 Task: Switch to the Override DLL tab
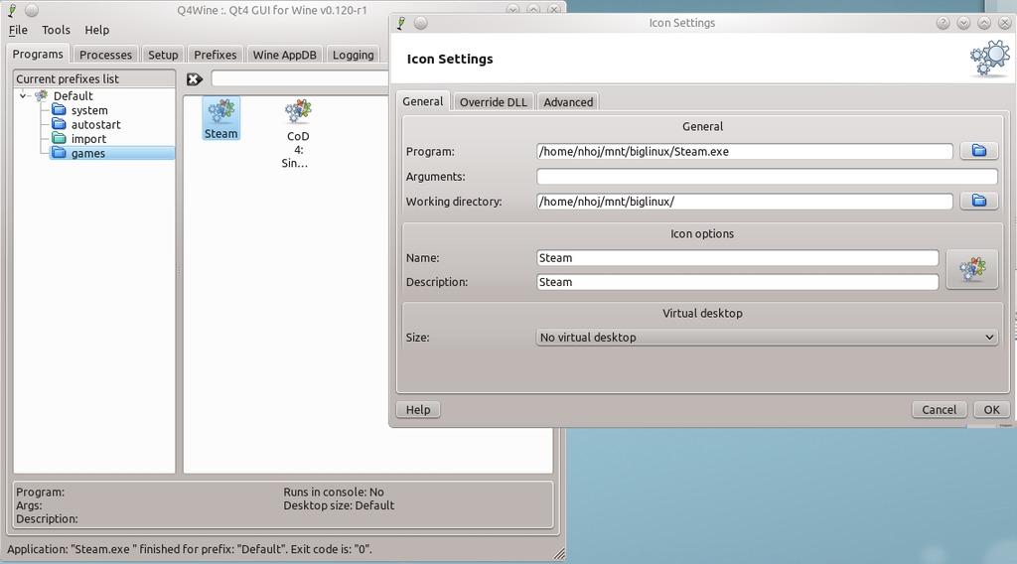(493, 102)
